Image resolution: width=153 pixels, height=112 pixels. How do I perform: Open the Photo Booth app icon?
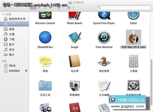point(75,16)
